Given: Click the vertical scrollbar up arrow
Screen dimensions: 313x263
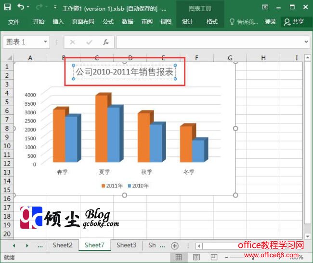Looking at the screenshot, I should [x=307, y=58].
